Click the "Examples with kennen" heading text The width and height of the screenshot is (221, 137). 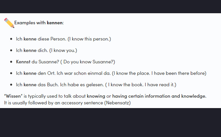39,23
